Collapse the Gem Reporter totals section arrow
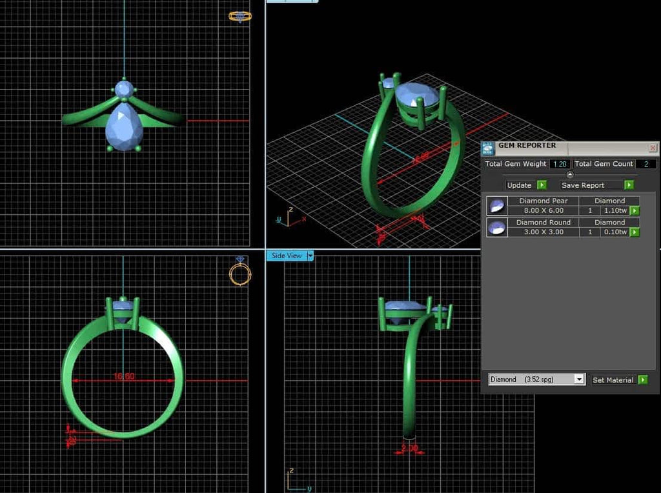This screenshot has height=493, width=661. pos(569,174)
